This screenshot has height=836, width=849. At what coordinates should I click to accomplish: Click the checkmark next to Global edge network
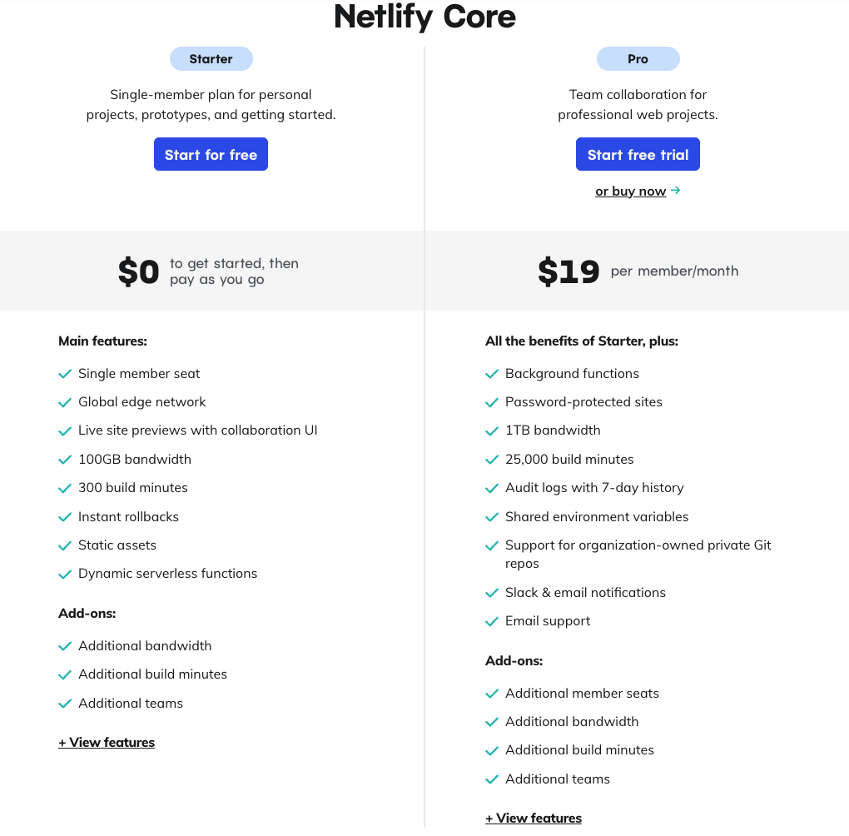65,402
